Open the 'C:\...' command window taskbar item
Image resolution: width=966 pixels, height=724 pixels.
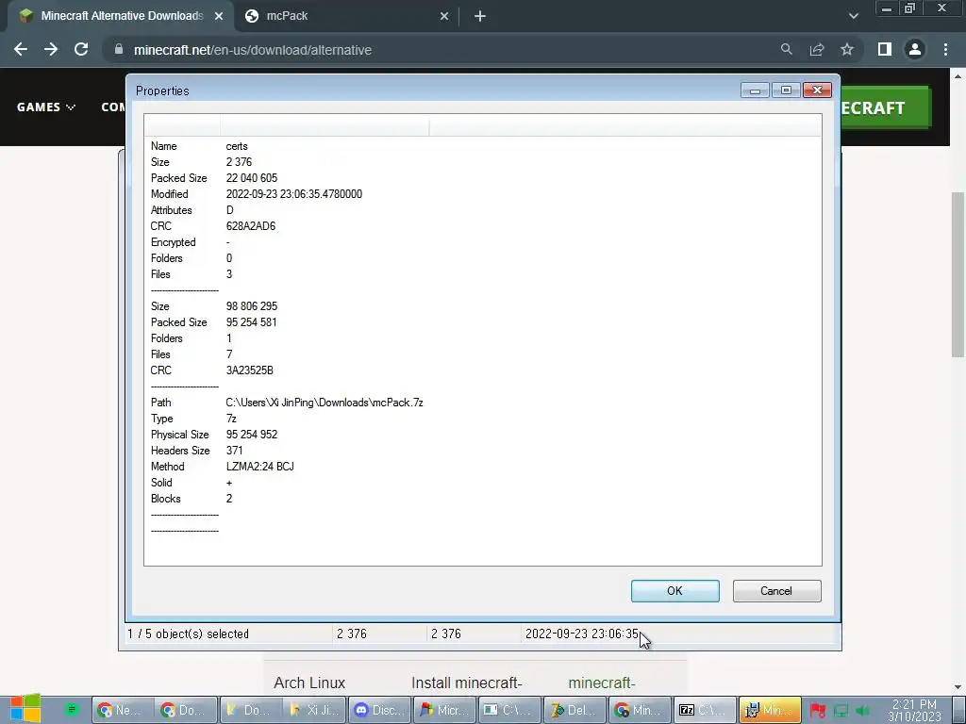coord(508,710)
